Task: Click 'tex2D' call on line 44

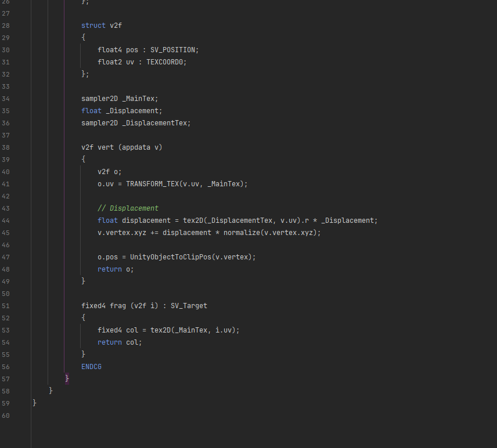Action: click(193, 221)
